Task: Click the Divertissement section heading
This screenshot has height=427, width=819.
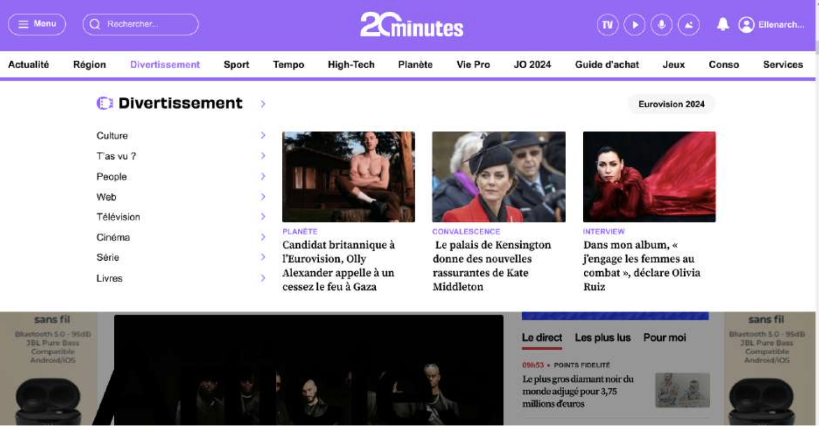Action: click(180, 103)
